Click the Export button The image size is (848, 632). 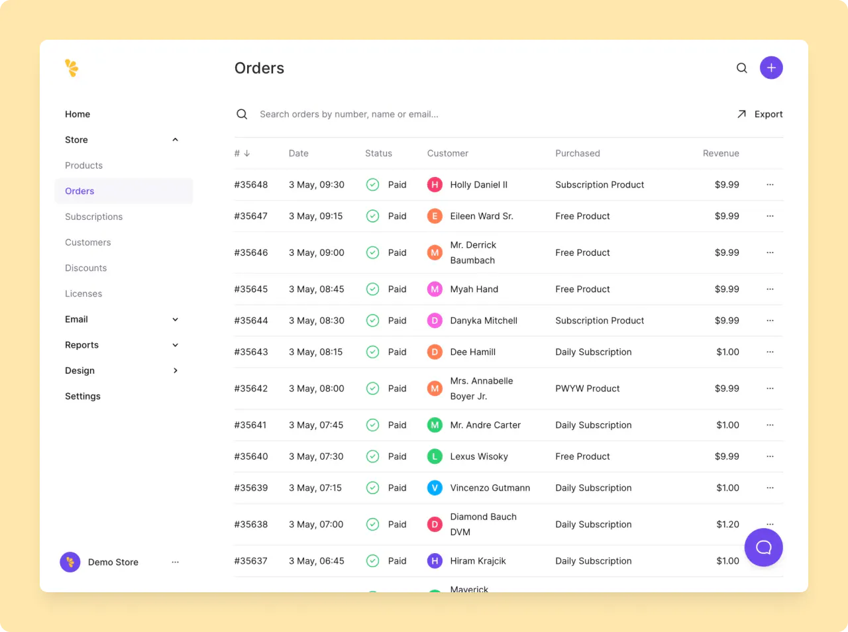(760, 114)
